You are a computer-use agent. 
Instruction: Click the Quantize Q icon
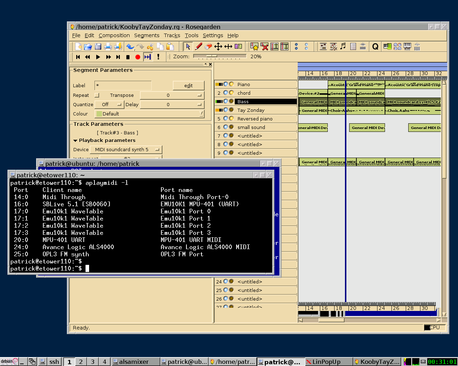tap(375, 46)
